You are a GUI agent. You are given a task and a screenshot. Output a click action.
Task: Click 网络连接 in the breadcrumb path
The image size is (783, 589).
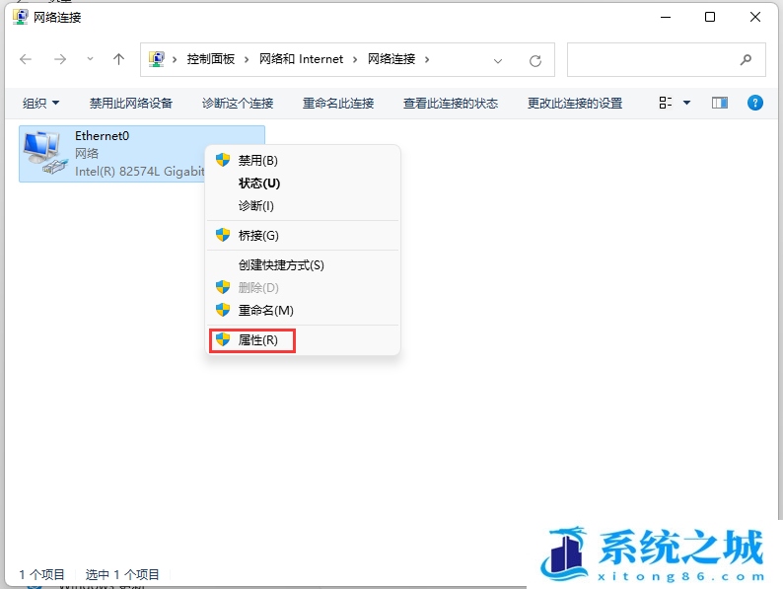(391, 59)
